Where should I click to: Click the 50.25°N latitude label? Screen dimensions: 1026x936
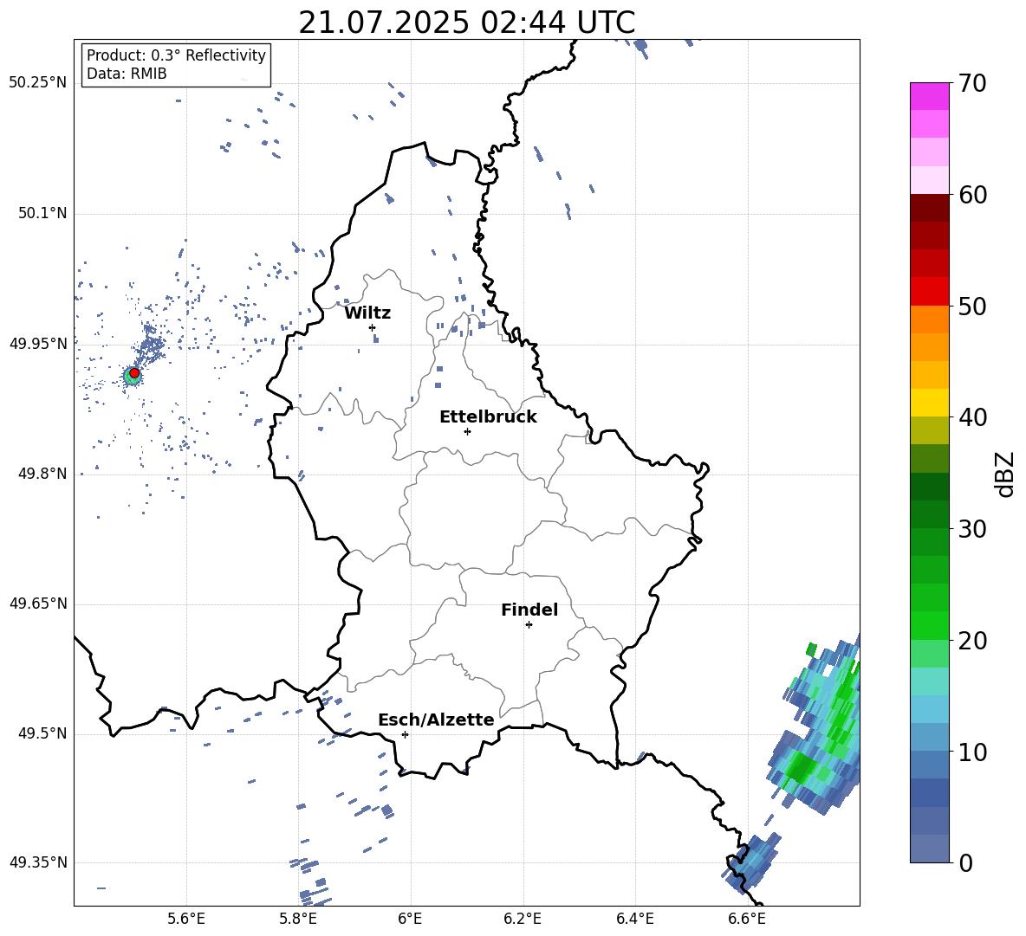pos(38,83)
